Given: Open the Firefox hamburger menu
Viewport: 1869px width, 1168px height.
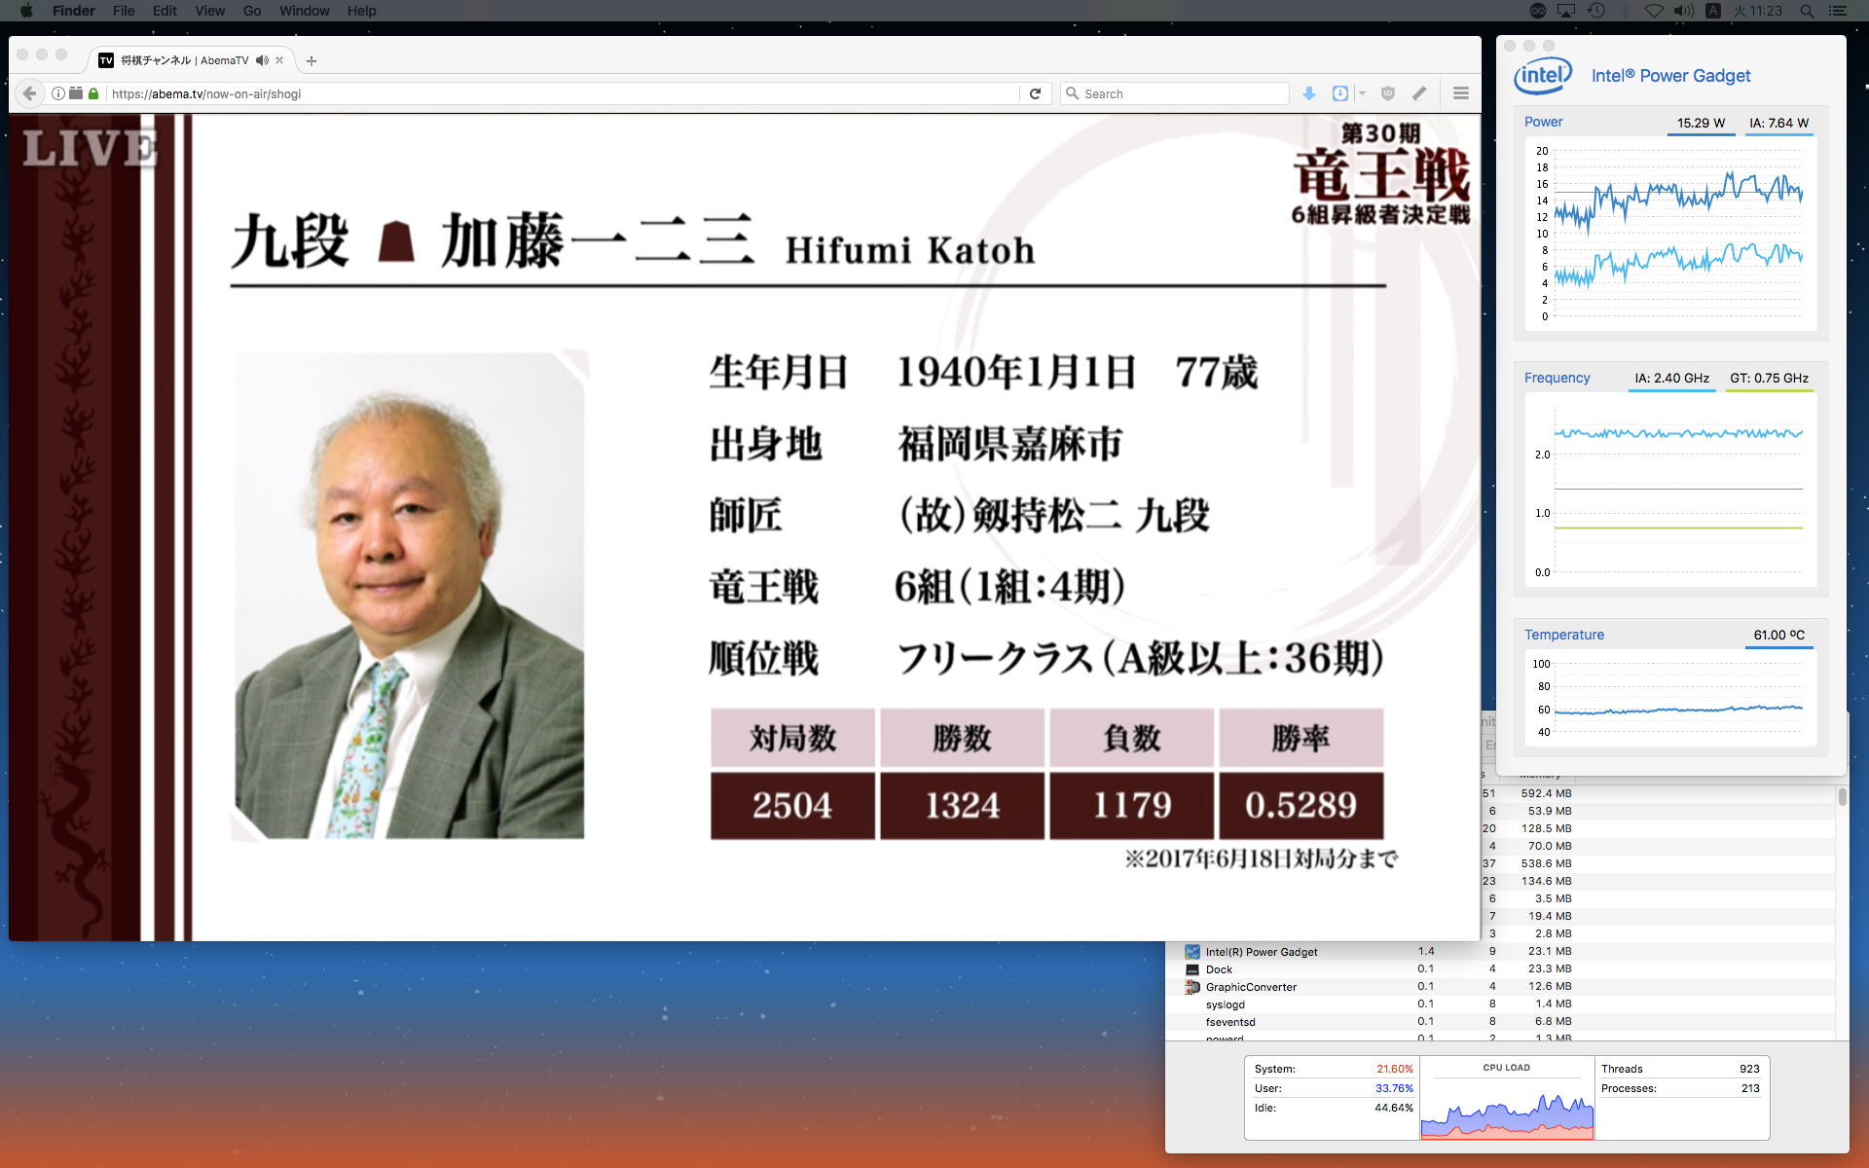Looking at the screenshot, I should pos(1460,93).
